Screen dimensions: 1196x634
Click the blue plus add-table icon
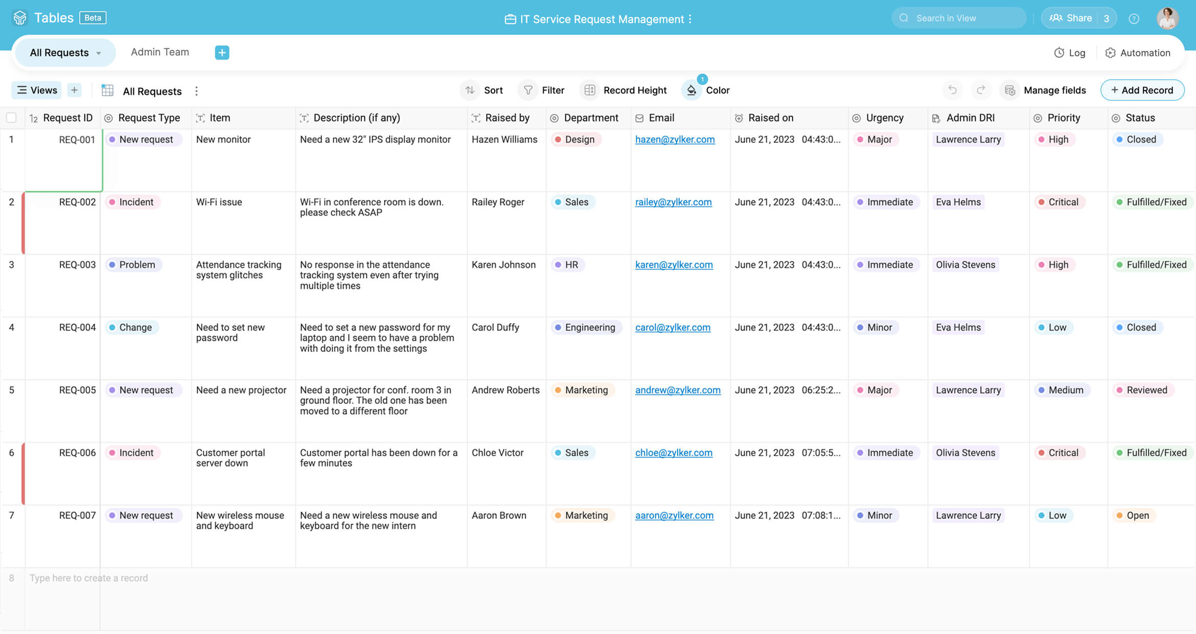coord(222,53)
